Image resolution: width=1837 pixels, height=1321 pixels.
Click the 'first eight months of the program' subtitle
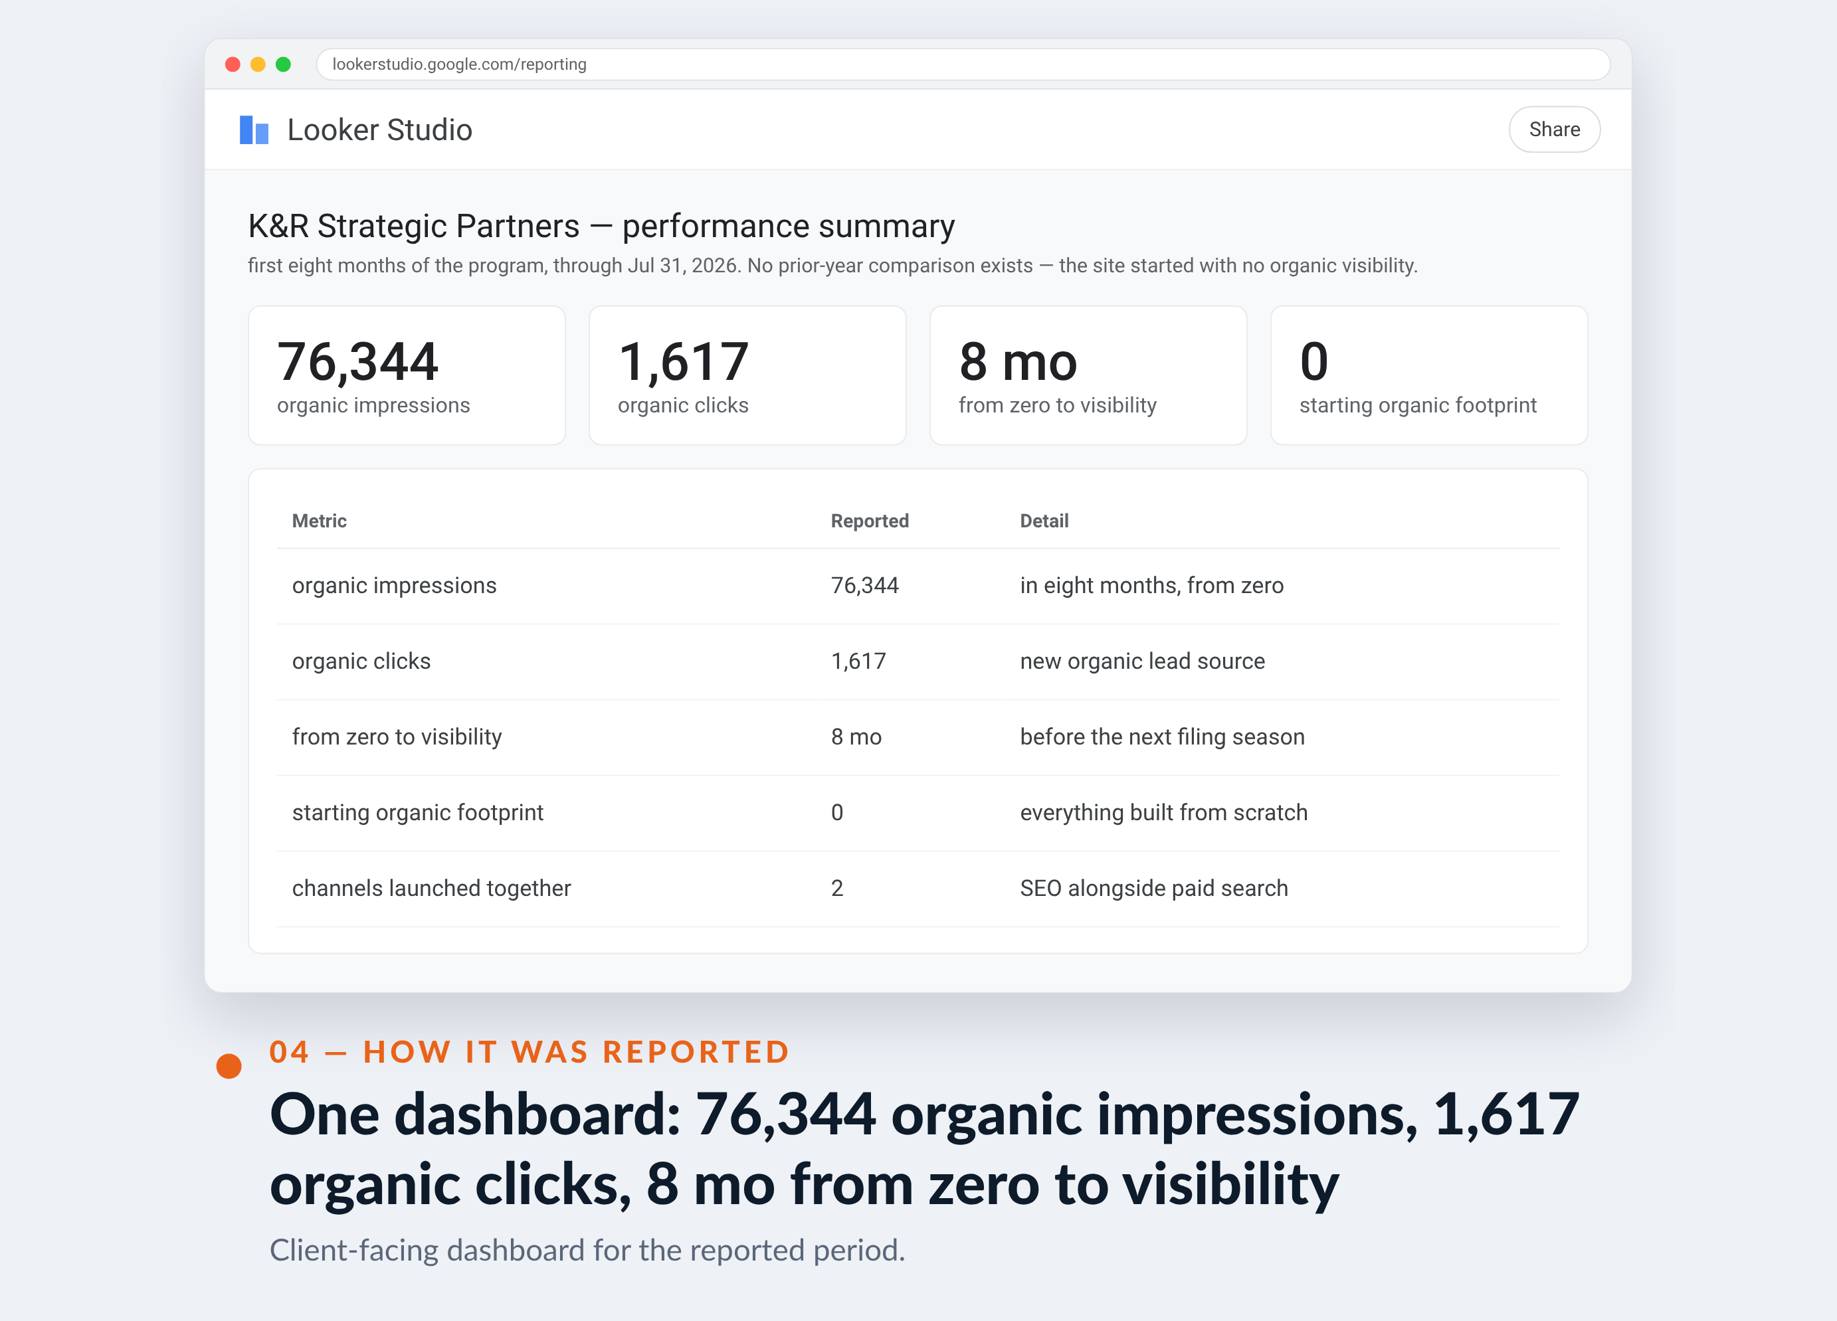click(x=832, y=266)
